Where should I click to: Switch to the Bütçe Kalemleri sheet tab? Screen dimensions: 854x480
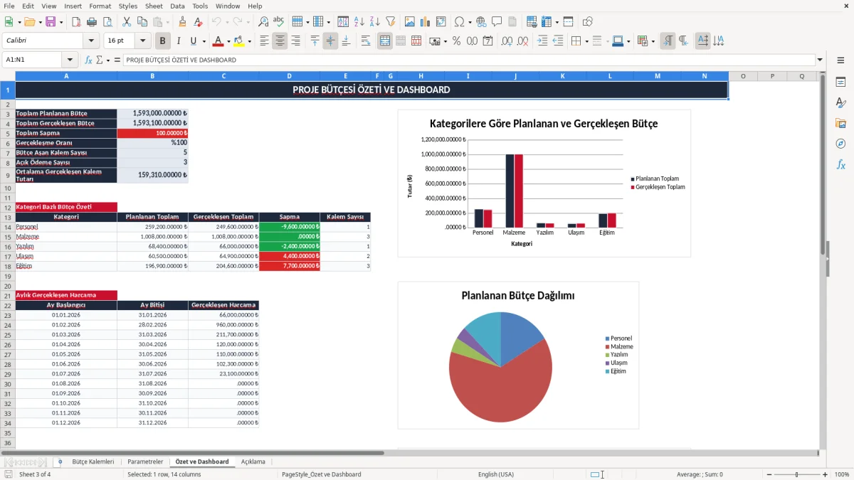click(93, 462)
